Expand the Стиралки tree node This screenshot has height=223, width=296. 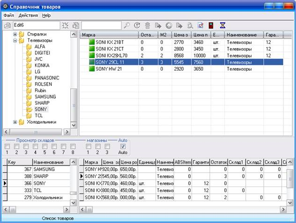click(x=15, y=34)
